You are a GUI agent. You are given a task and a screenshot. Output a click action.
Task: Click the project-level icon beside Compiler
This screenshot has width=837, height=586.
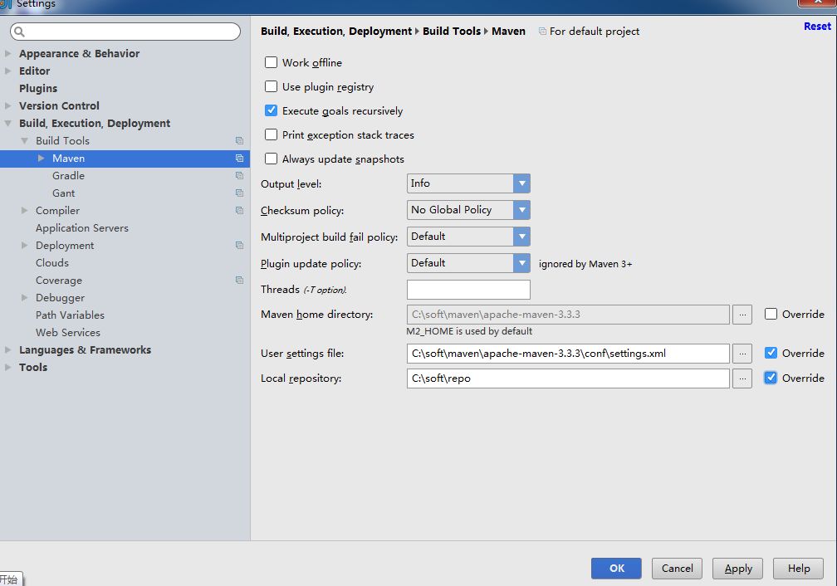tap(239, 211)
